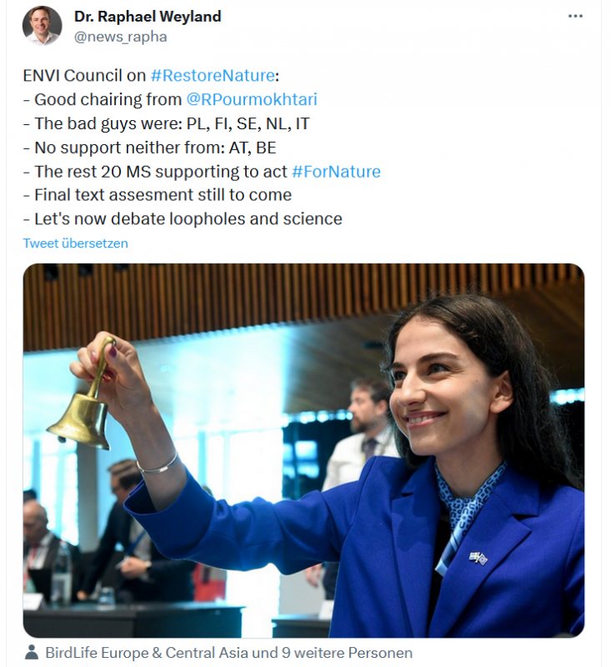The height and width of the screenshot is (667, 611).
Task: Open the @news_rapha handle link
Action: click(x=120, y=37)
